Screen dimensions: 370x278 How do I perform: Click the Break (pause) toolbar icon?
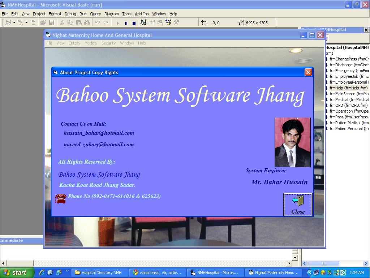(x=126, y=23)
